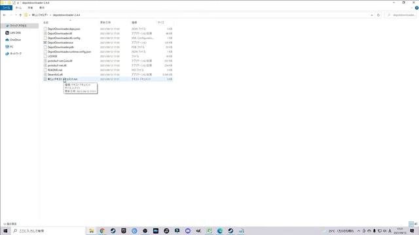Select OneDrive in the navigation pane
This screenshot has width=419, height=235.
point(13,40)
